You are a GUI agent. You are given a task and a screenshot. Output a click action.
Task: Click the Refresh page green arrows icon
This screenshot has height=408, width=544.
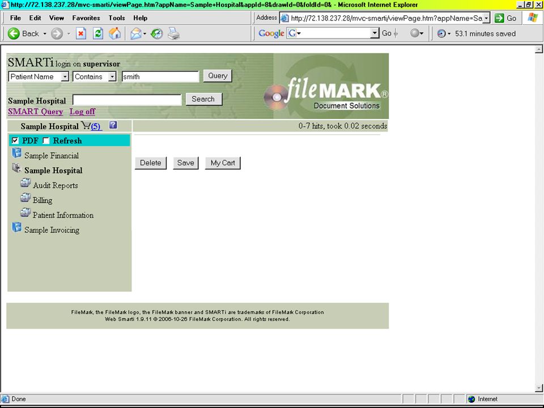(x=98, y=33)
